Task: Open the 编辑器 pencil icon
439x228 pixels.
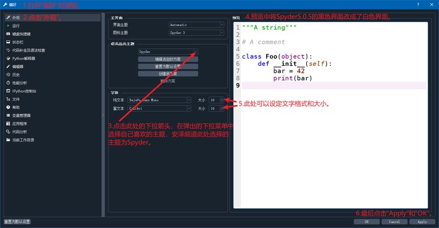Action: click(x=8, y=66)
